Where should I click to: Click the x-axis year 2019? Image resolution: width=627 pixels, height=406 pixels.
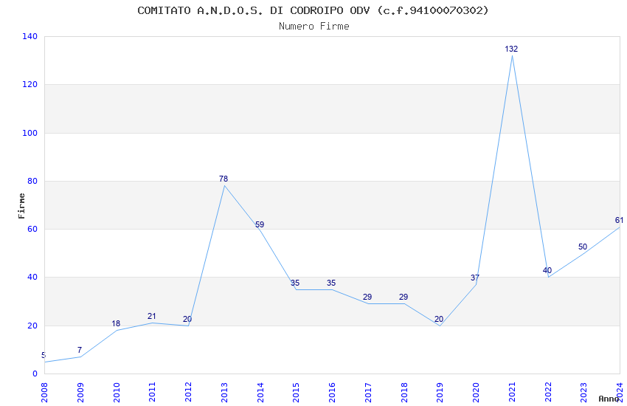click(x=440, y=392)
